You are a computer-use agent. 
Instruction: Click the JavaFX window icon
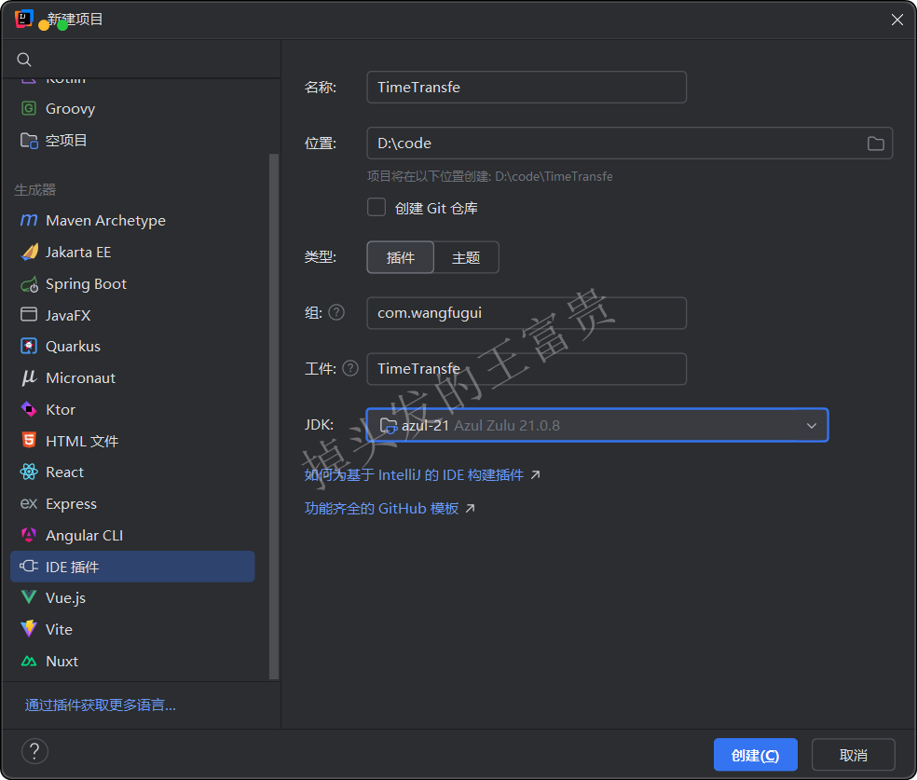(29, 315)
